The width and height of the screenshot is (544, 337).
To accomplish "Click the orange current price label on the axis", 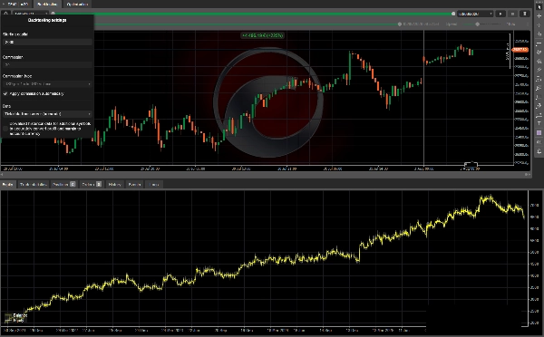I will tap(520, 50).
